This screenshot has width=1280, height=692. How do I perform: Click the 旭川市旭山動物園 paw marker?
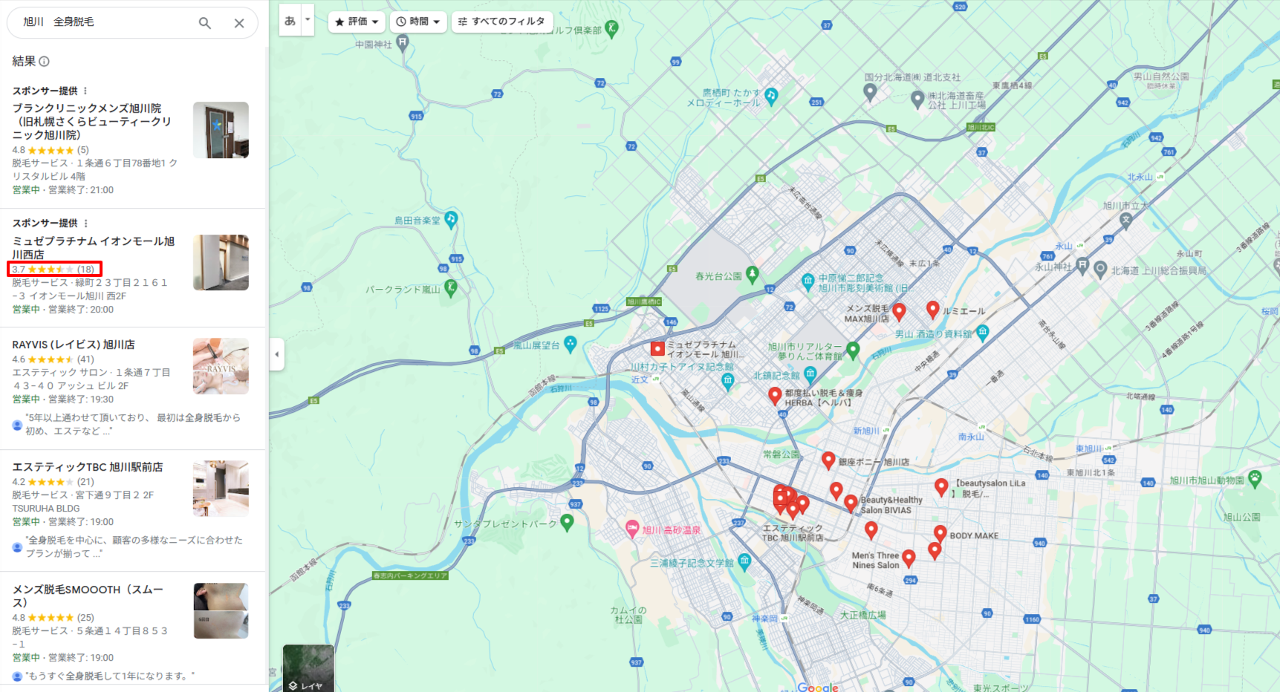[x=1255, y=479]
